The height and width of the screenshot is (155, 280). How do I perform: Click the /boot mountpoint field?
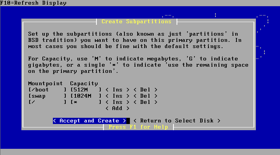[x=47, y=90]
